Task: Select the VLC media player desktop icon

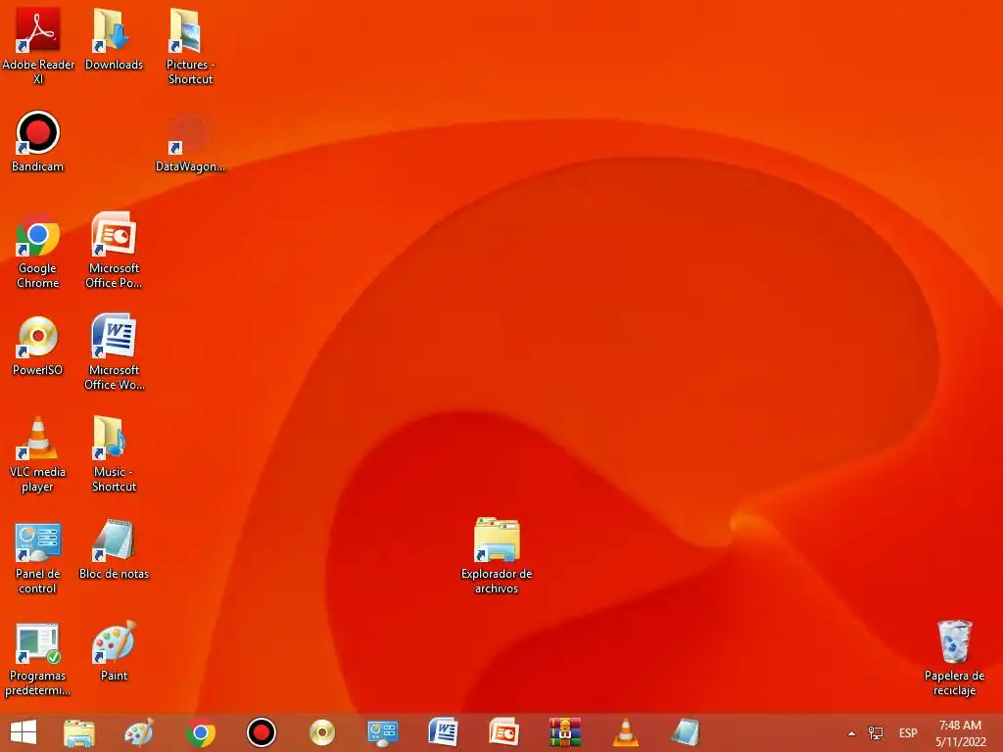Action: 38,454
